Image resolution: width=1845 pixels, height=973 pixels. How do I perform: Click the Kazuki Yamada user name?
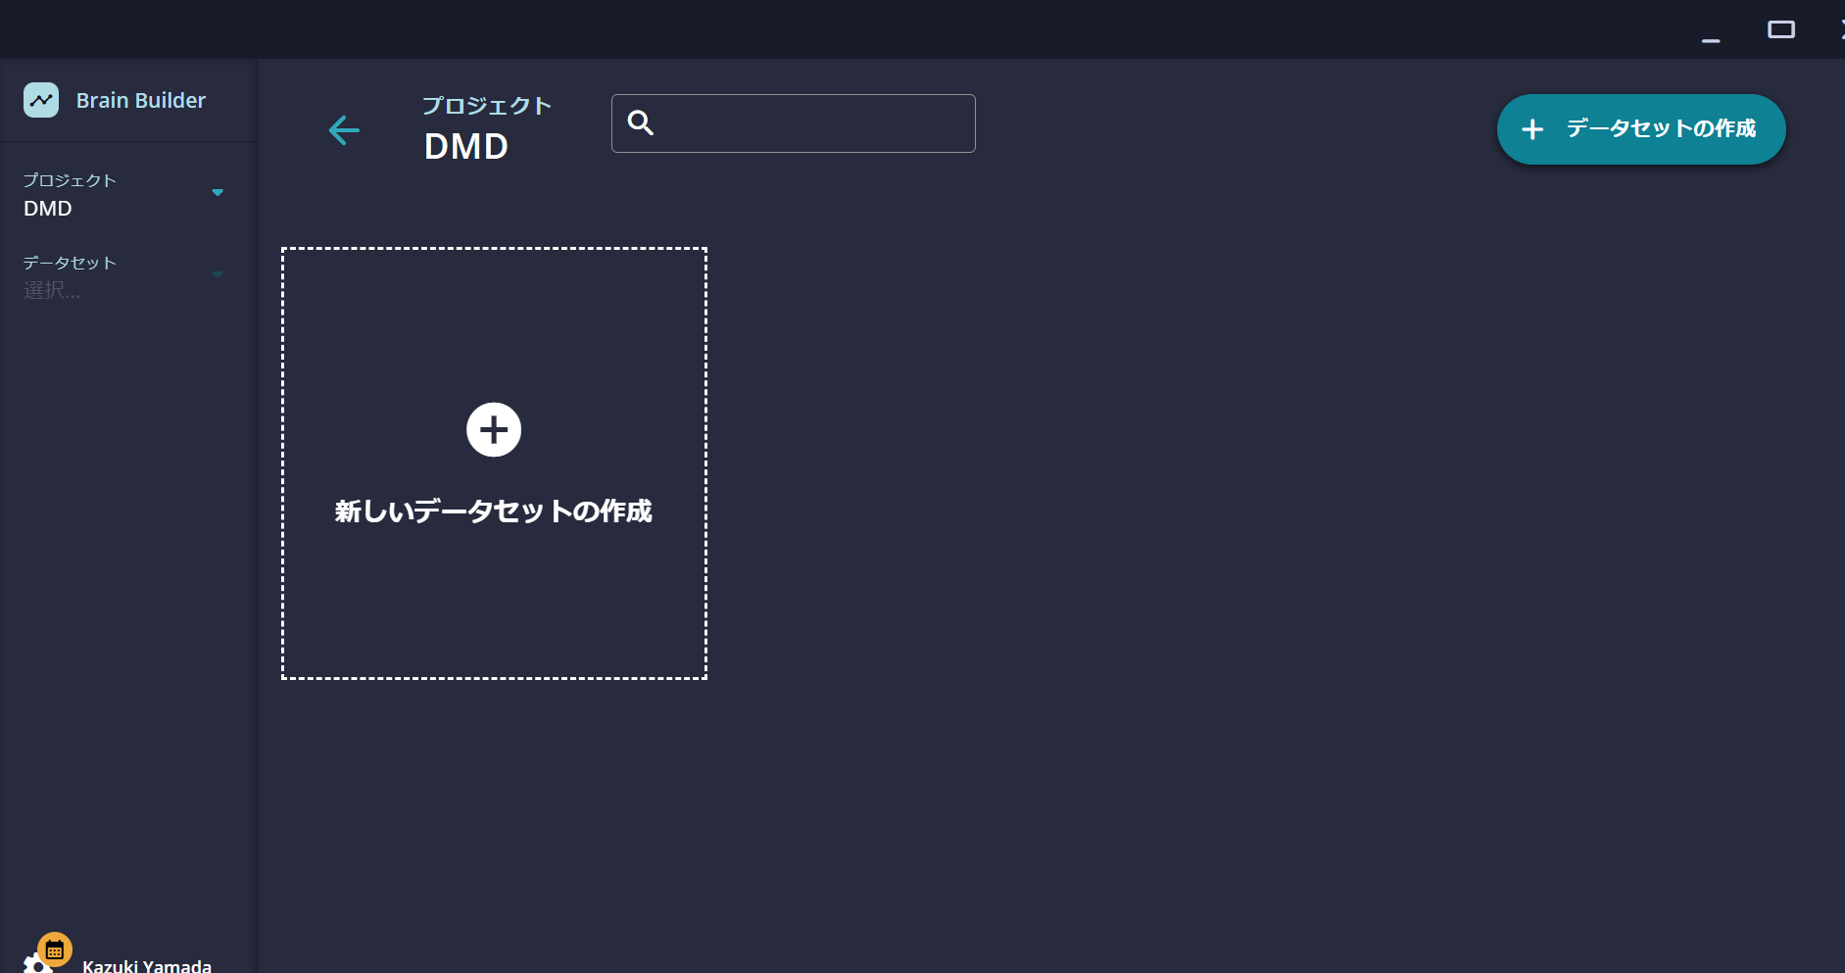point(147,964)
